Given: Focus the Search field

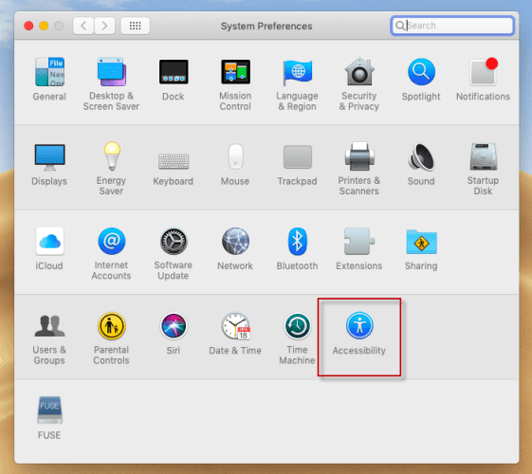Looking at the screenshot, I should (452, 26).
